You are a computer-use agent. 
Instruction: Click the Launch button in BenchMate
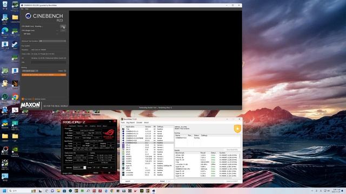128,181
